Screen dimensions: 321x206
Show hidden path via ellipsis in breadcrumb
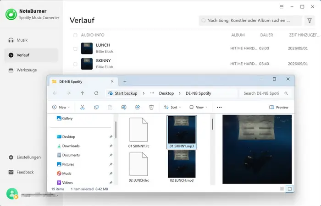pyautogui.click(x=152, y=93)
